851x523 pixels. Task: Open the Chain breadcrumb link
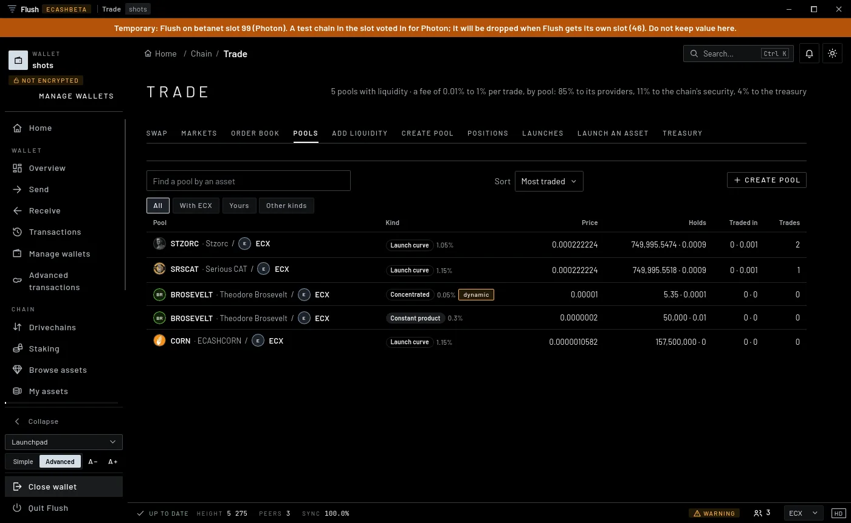[x=201, y=54]
